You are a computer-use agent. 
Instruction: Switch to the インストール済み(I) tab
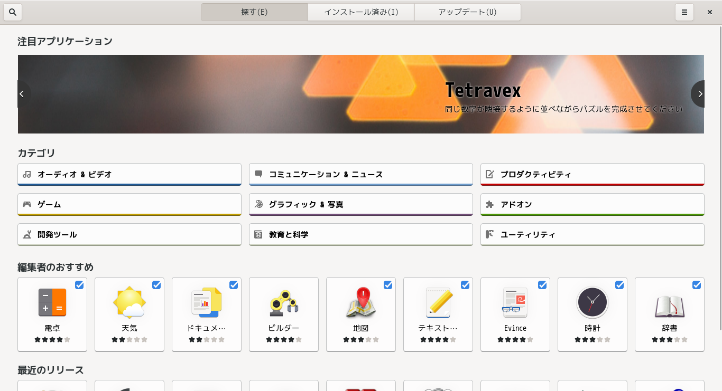361,12
